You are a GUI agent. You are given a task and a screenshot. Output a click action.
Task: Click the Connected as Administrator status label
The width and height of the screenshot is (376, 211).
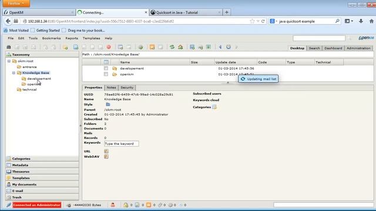pos(36,205)
